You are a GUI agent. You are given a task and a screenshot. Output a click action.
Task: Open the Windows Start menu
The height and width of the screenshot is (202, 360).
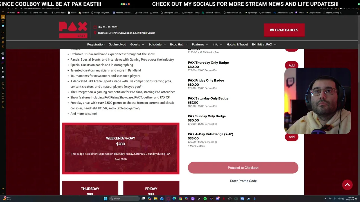pyautogui.click(x=105, y=199)
